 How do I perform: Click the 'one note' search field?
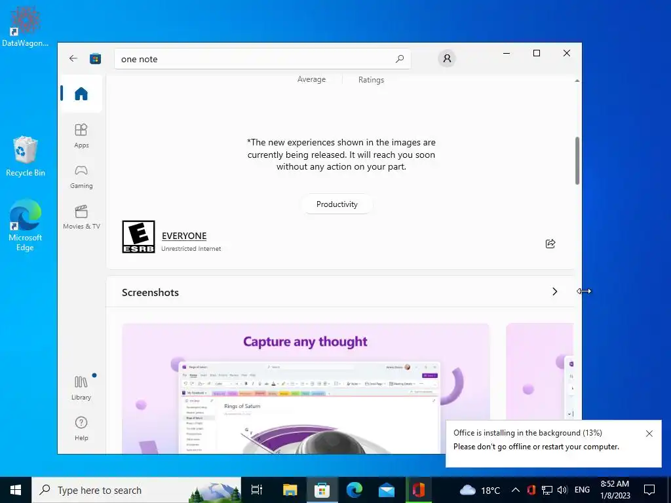262,58
